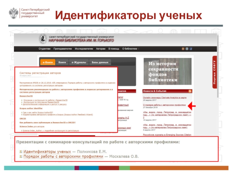Open the Петроград news link ending with 2
The width and height of the screenshot is (233, 175).
167,115
